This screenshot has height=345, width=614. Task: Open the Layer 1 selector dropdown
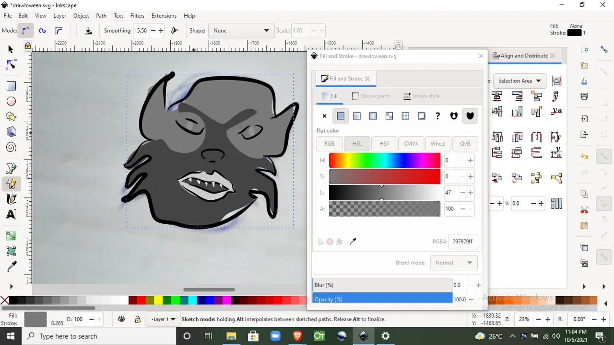(x=163, y=319)
